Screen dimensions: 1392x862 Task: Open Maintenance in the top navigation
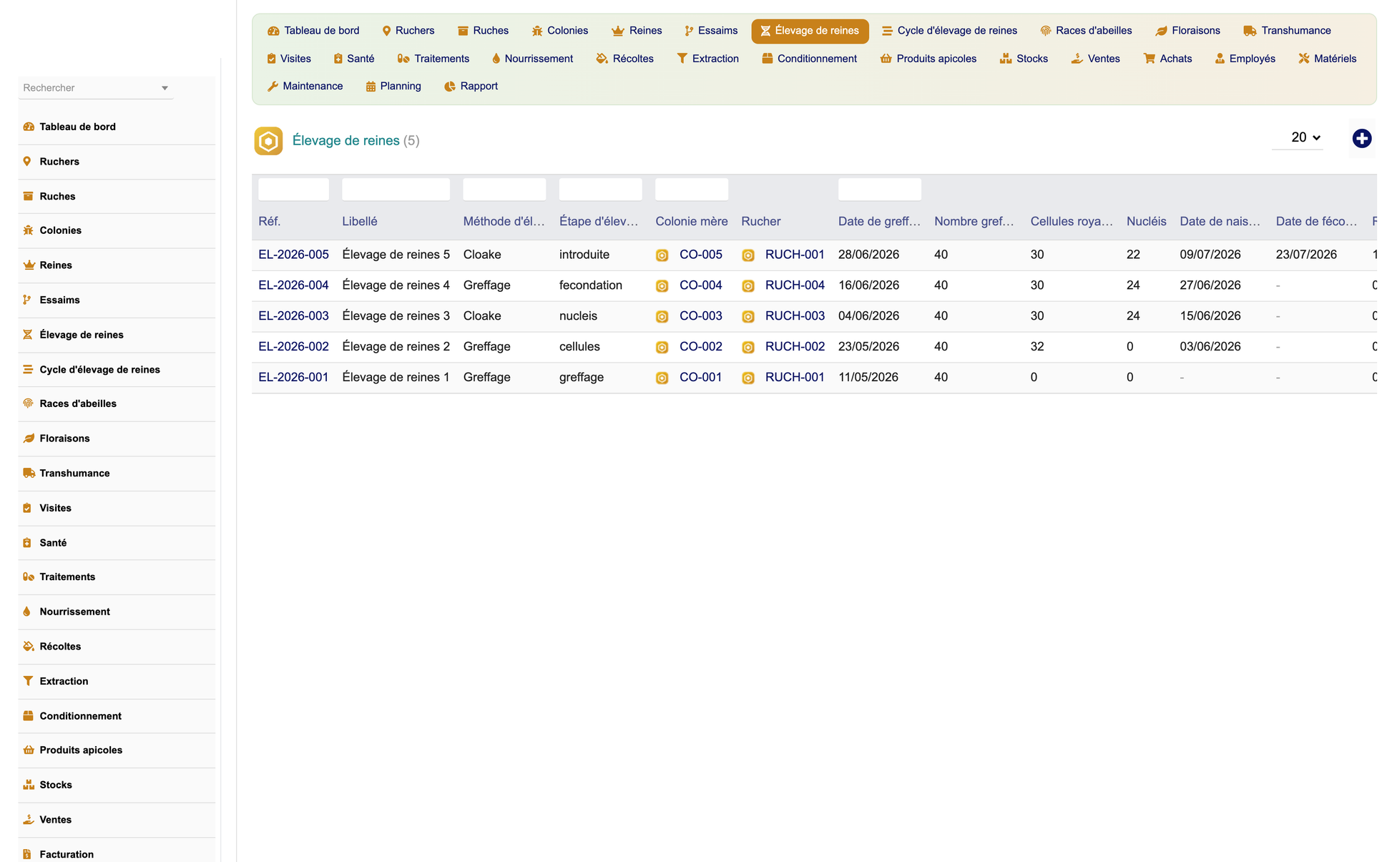[305, 87]
